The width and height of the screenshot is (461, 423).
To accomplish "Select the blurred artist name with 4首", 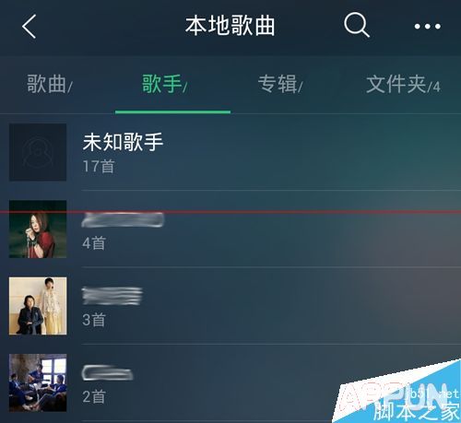I will (x=123, y=219).
